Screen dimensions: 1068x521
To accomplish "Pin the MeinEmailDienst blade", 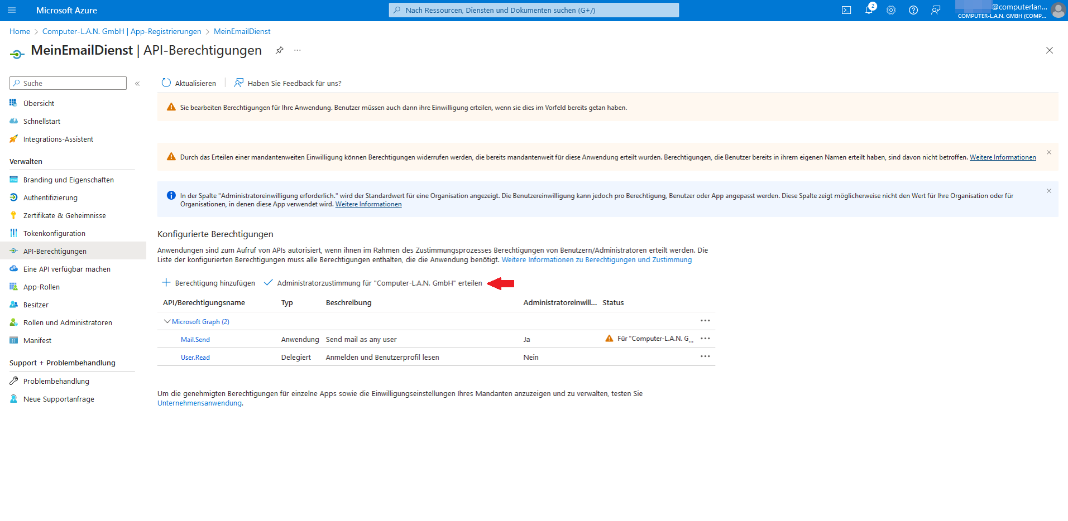I will 279,50.
